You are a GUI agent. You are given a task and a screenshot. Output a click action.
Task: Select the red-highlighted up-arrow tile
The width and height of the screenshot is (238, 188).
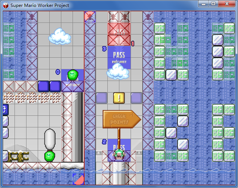point(90,17)
